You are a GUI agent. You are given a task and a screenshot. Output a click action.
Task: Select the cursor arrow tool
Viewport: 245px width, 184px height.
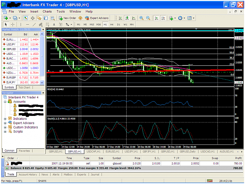click(x=6, y=25)
